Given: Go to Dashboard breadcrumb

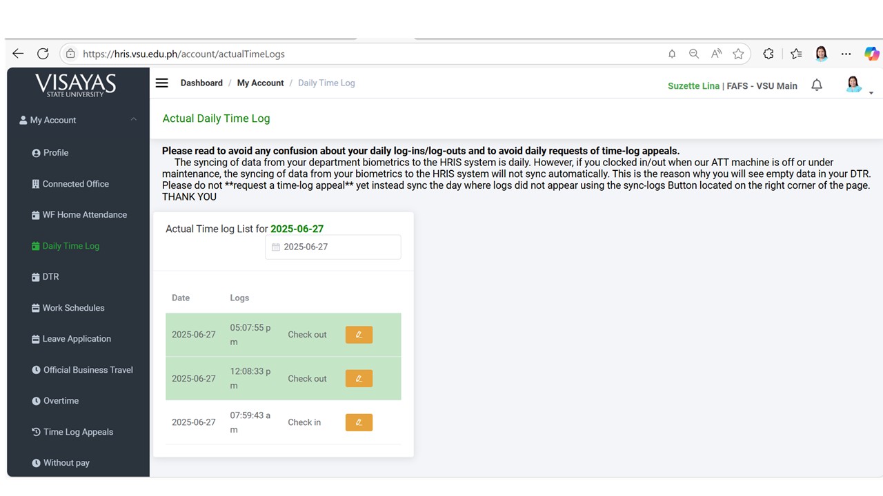Looking at the screenshot, I should coord(201,83).
